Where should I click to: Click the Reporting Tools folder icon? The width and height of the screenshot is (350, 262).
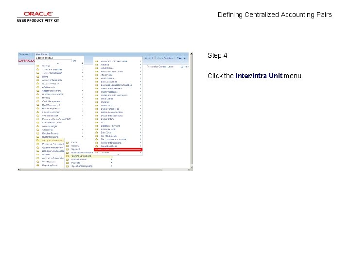click(x=38, y=165)
